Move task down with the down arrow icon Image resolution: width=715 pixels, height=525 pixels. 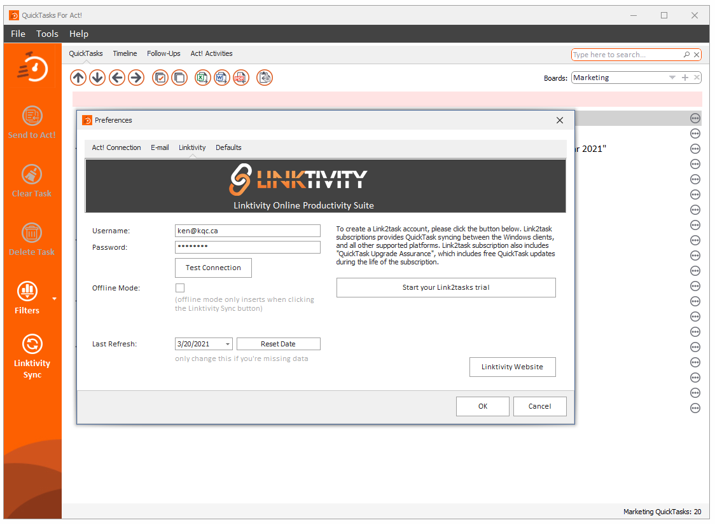coord(97,78)
